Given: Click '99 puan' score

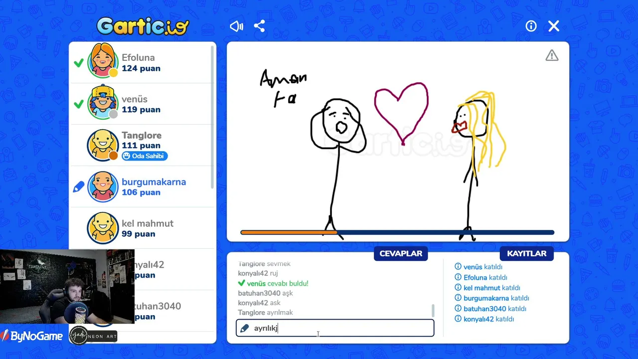Looking at the screenshot, I should click(138, 234).
